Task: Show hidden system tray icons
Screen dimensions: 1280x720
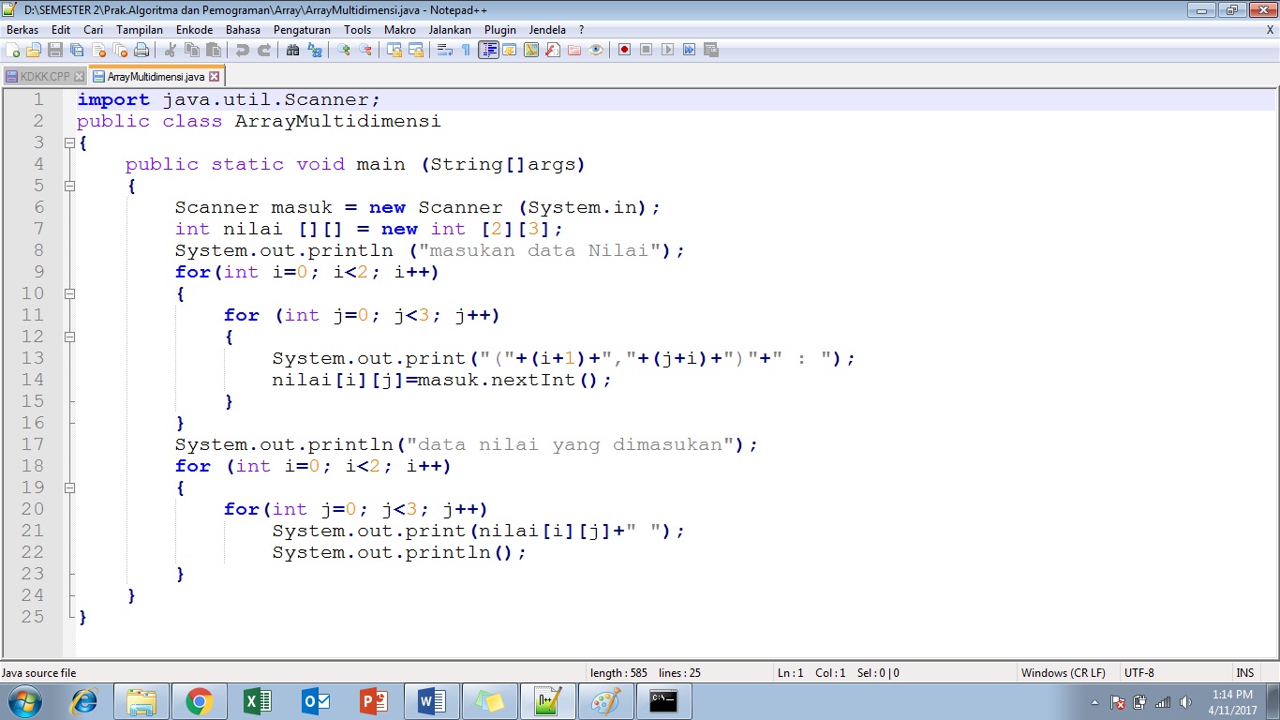Action: coord(1094,702)
